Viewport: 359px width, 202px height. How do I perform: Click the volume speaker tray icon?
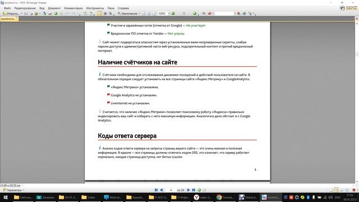330,197
